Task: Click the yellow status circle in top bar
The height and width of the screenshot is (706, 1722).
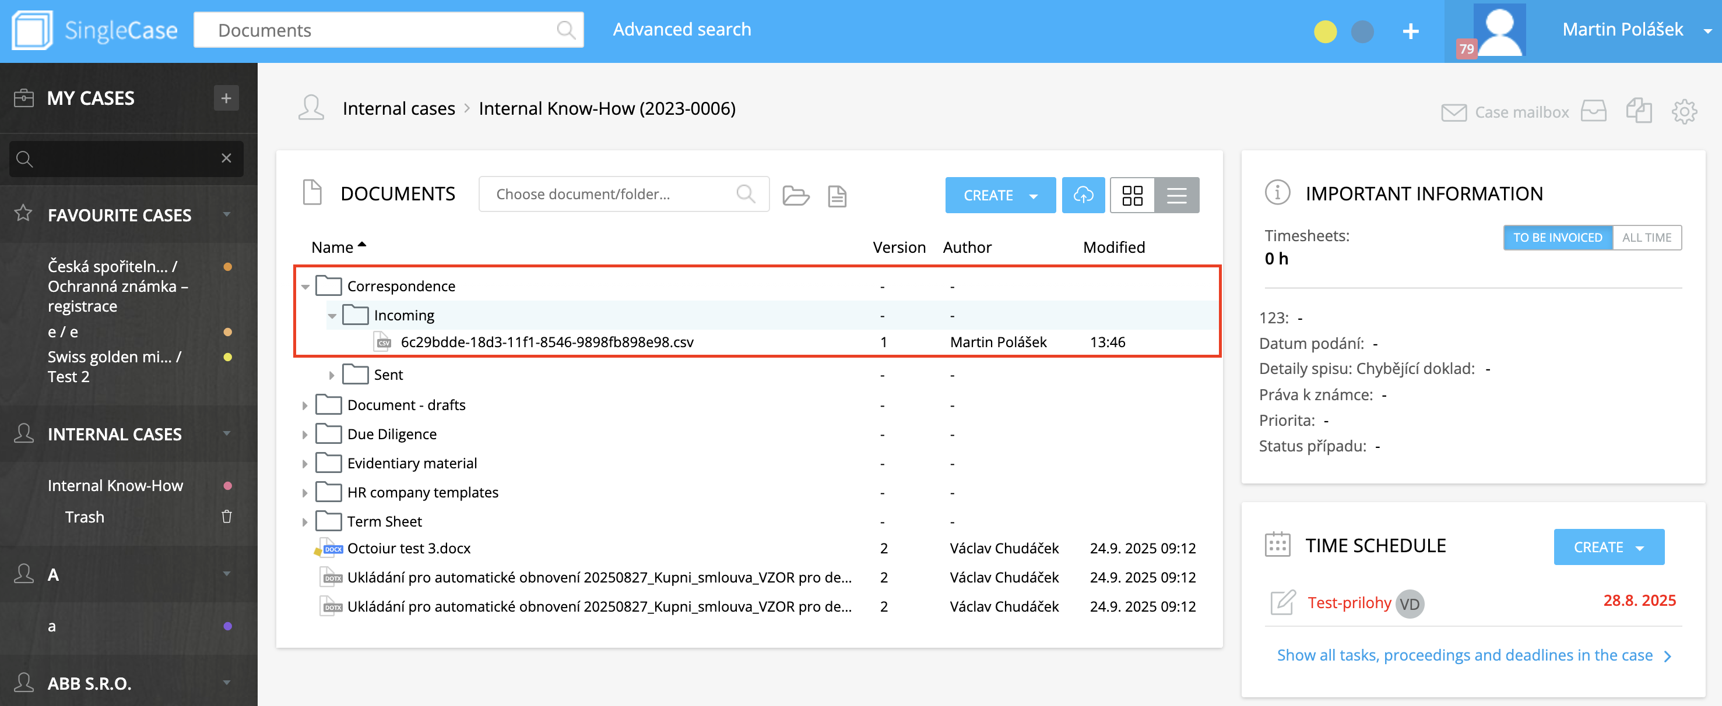Action: click(1325, 31)
